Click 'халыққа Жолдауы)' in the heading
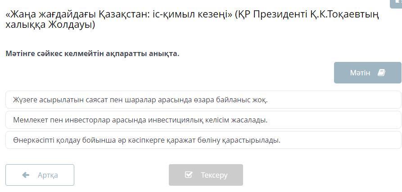 click(50, 25)
